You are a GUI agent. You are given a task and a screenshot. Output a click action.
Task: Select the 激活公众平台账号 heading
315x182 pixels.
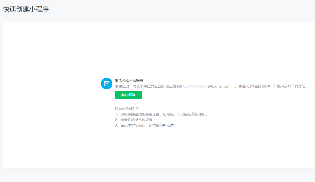(x=129, y=81)
